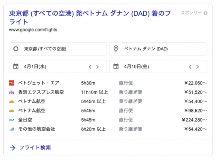Image resolution: width=220 pixels, height=162 pixels.
Task: Click the ¥98,620 price
Action: tap(196, 111)
